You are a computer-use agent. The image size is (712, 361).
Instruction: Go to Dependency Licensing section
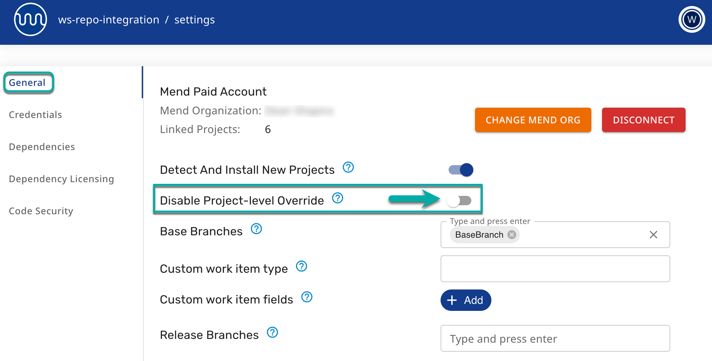click(x=62, y=179)
